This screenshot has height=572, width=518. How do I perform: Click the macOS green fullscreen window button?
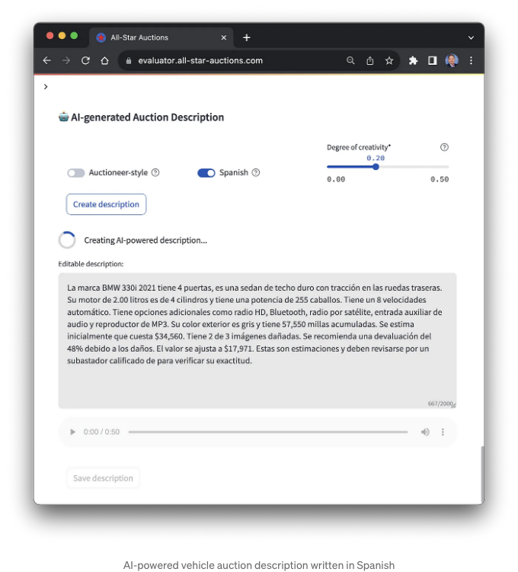click(x=74, y=35)
